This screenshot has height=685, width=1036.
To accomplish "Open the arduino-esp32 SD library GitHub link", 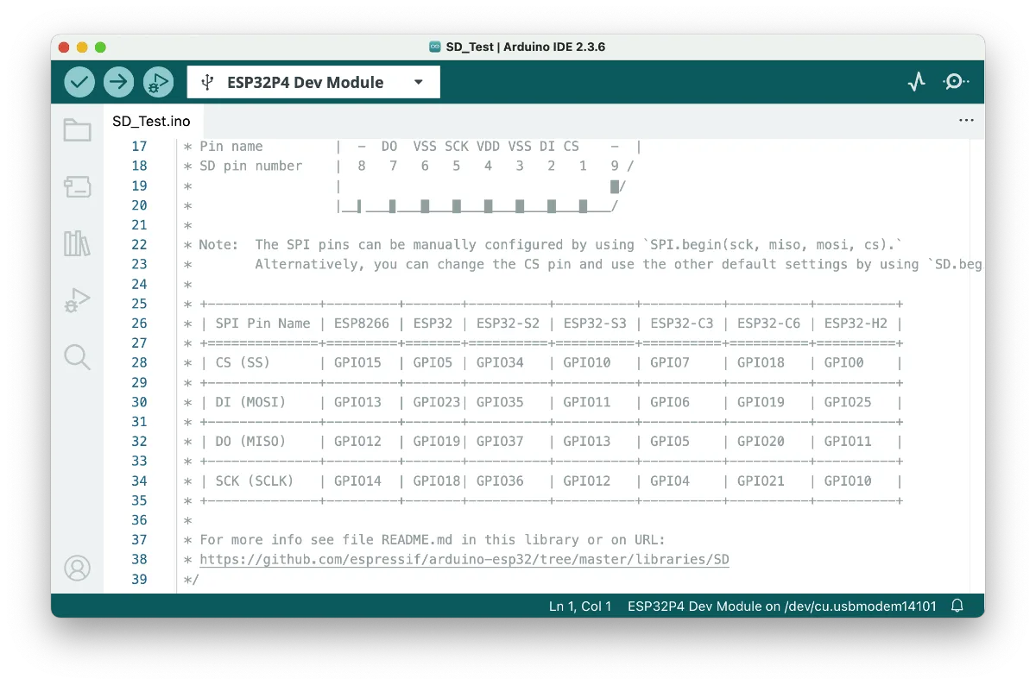I will click(464, 560).
